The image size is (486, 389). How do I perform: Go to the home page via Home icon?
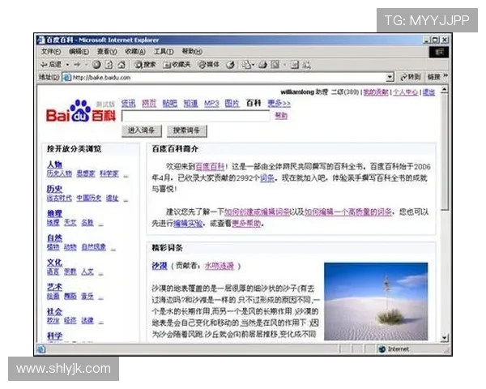click(x=122, y=65)
